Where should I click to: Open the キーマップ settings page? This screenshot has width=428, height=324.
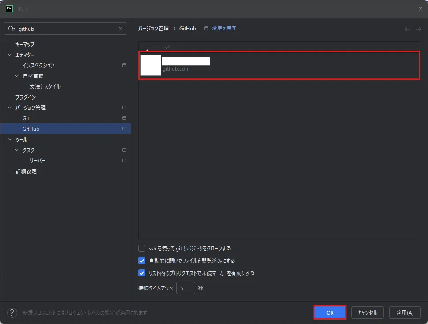click(25, 44)
